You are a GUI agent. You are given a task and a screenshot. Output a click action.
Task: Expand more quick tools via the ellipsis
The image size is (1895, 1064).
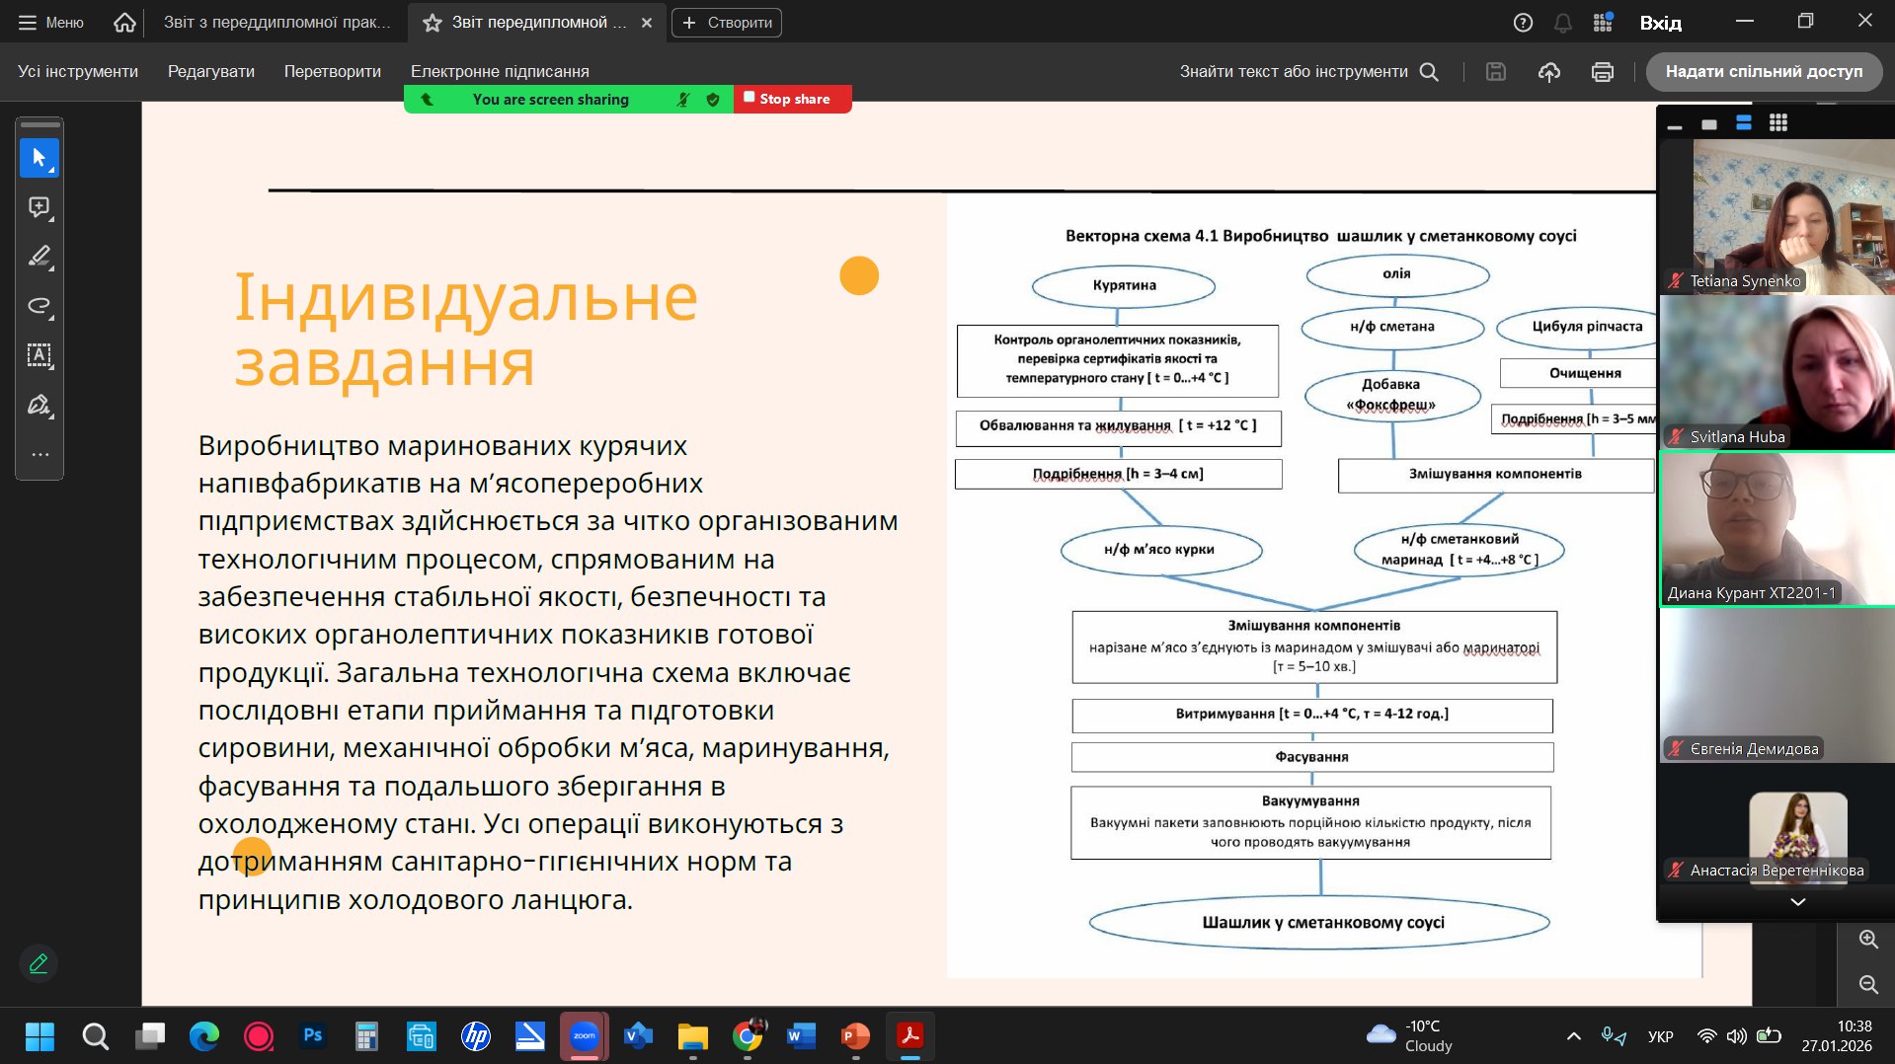[39, 455]
